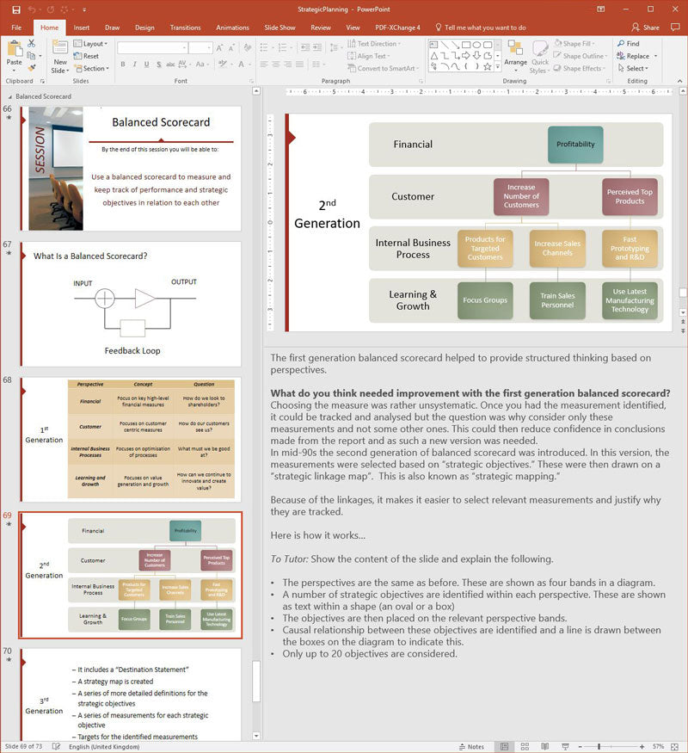
Task: Click New Slide button
Action: tap(60, 57)
